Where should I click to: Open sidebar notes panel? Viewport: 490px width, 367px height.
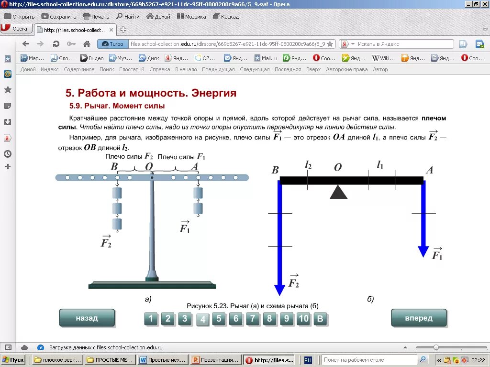point(8,106)
